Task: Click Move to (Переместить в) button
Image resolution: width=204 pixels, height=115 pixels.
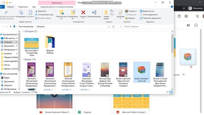Action: tap(62, 15)
